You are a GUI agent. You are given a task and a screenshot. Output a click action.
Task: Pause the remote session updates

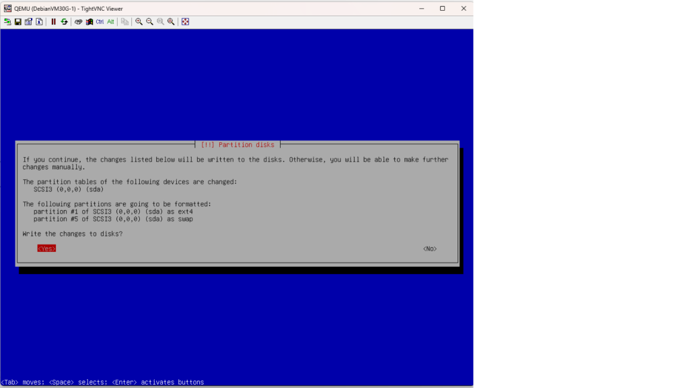[x=54, y=22]
